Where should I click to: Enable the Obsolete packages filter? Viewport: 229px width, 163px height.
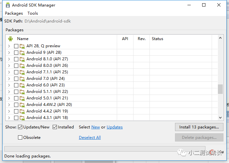20,137
